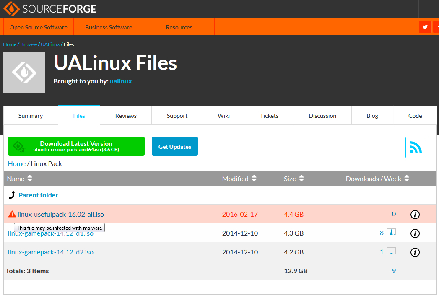Click the RSS feed icon
The width and height of the screenshot is (439, 298).
[416, 148]
